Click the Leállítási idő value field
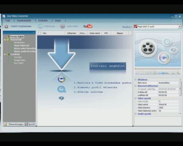The image size is (183, 146). [x=168, y=95]
